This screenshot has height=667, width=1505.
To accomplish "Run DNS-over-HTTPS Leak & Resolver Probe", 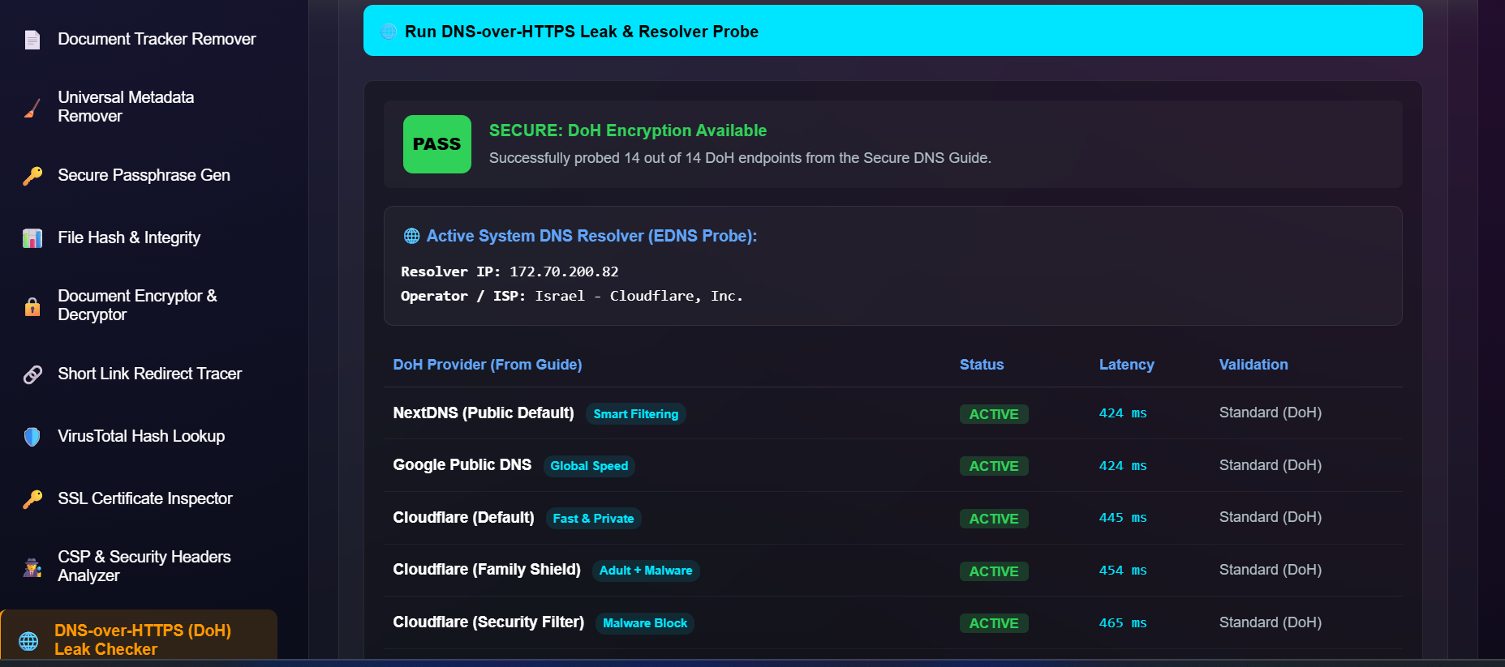I will click(x=892, y=31).
